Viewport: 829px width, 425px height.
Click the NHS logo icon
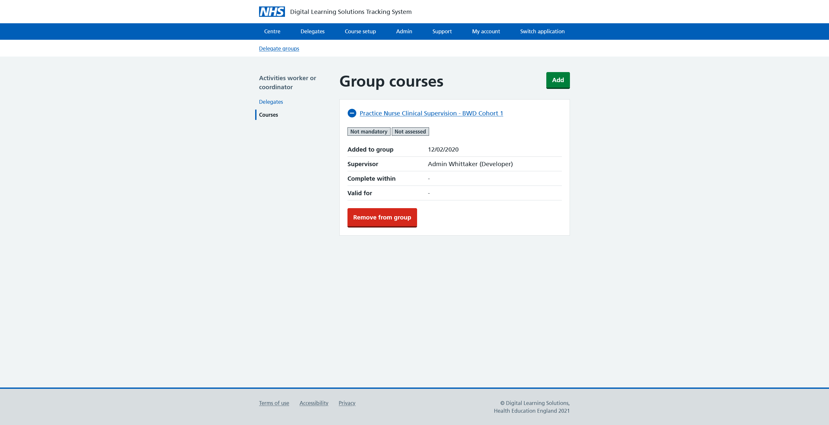(272, 12)
